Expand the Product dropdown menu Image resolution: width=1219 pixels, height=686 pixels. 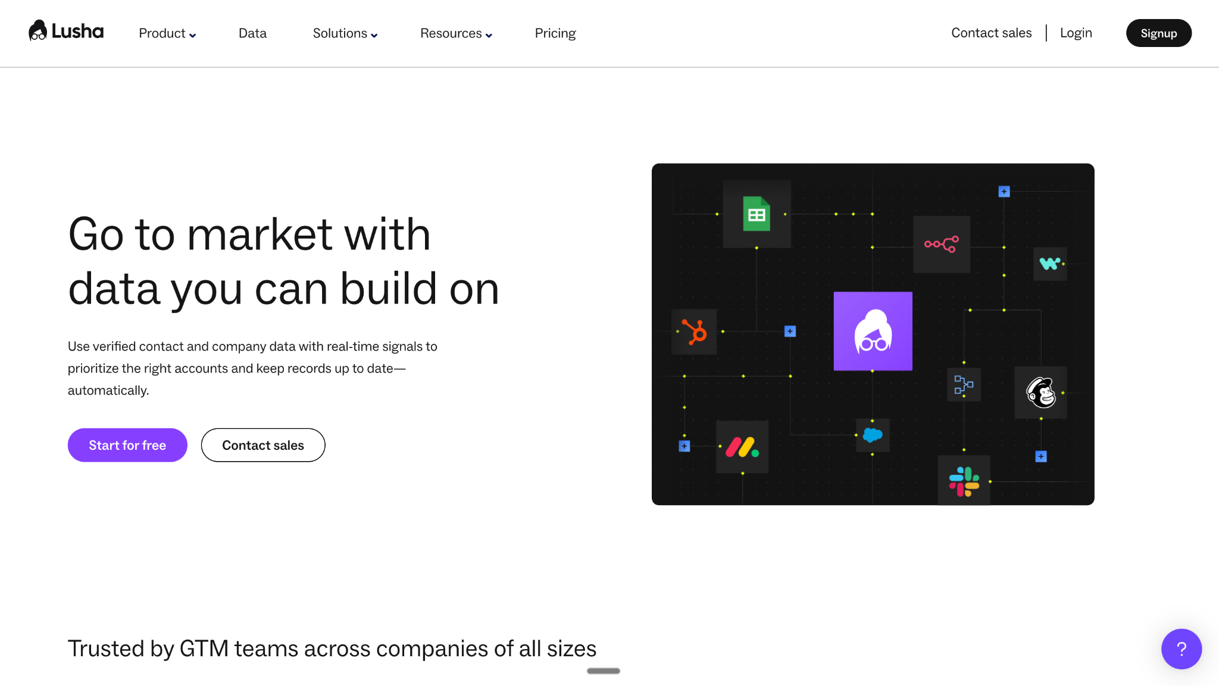[x=167, y=33]
